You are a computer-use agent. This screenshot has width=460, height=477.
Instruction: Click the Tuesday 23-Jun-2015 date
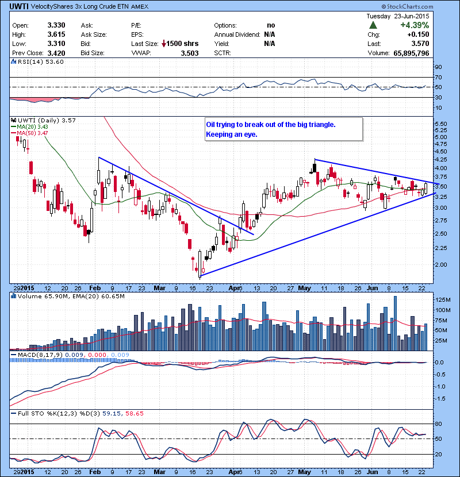[397, 16]
